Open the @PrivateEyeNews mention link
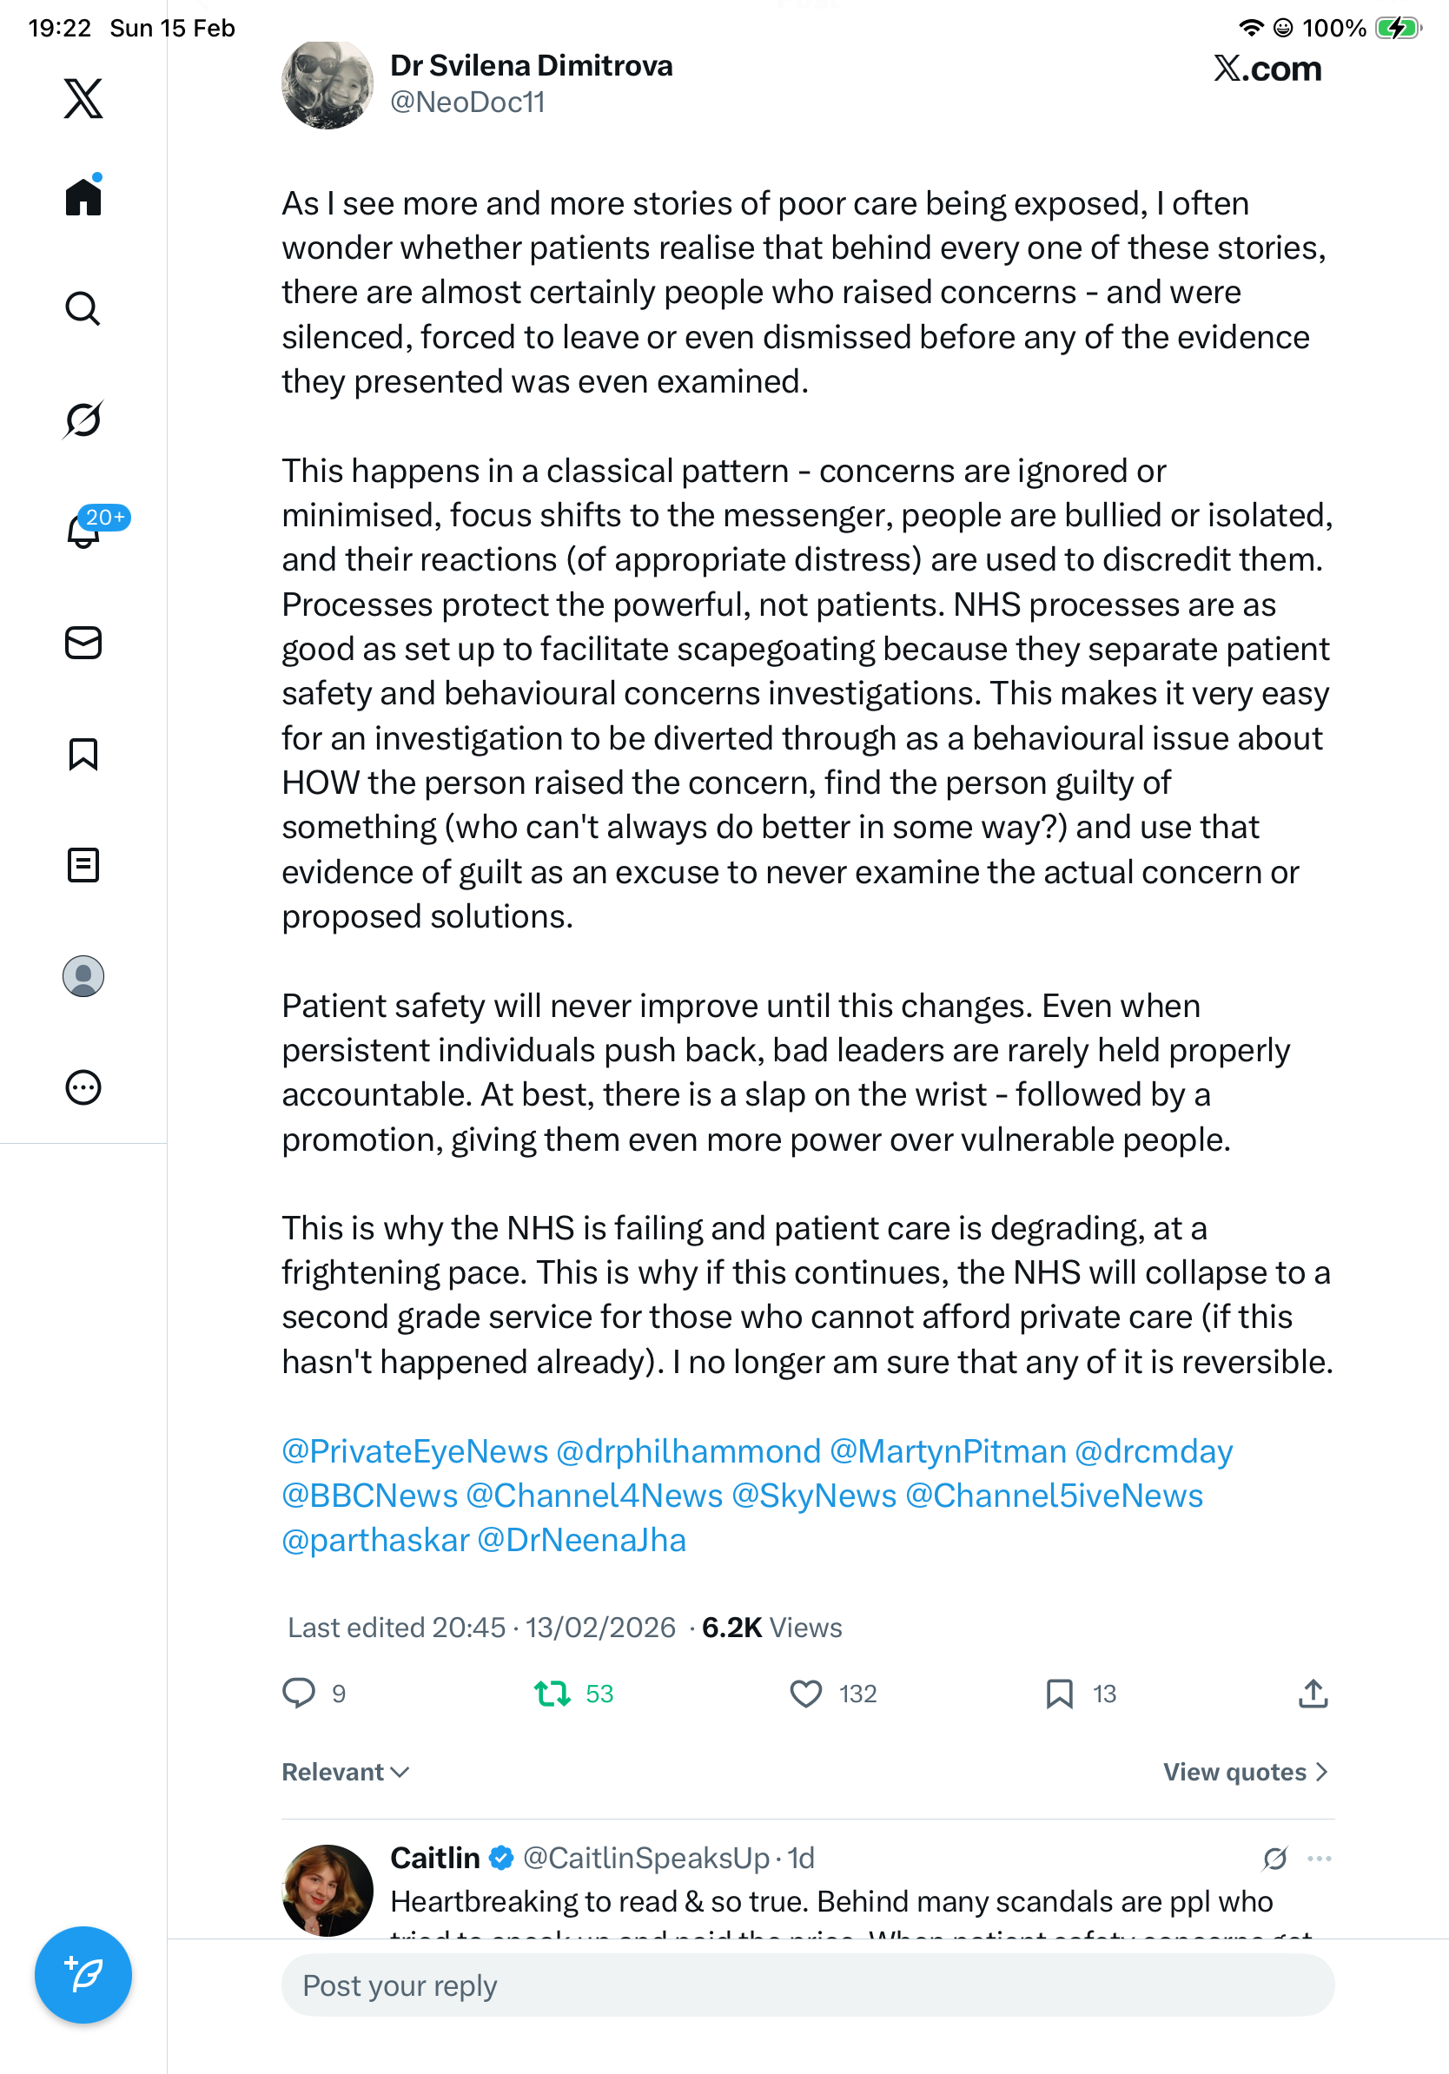Screen dimensions: 1449x2074 [x=414, y=1451]
